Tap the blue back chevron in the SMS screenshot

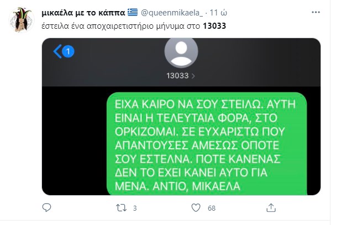pos(57,51)
